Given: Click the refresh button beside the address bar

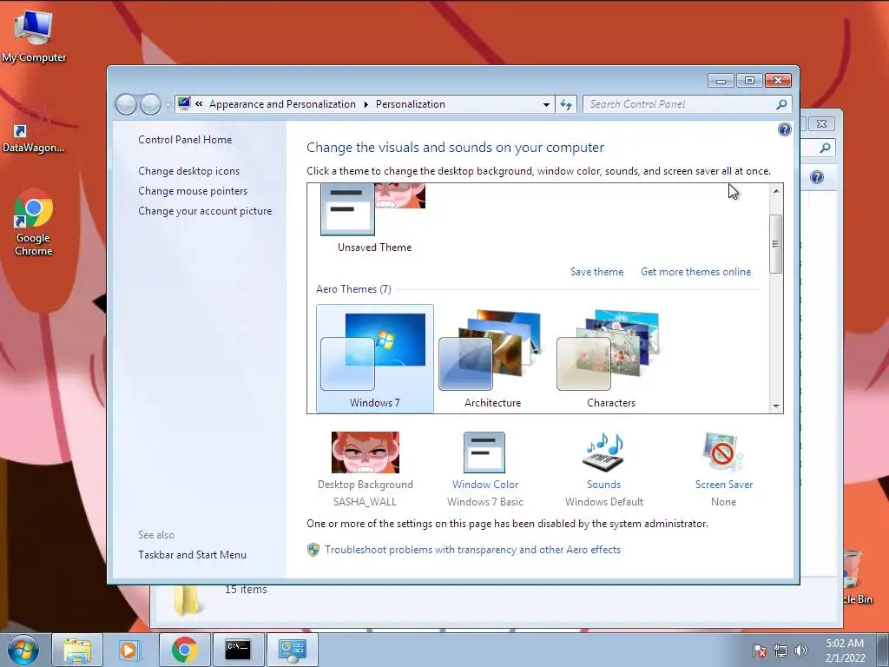Looking at the screenshot, I should pos(566,104).
